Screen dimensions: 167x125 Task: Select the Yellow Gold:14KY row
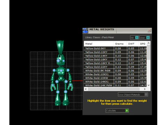[115, 56]
